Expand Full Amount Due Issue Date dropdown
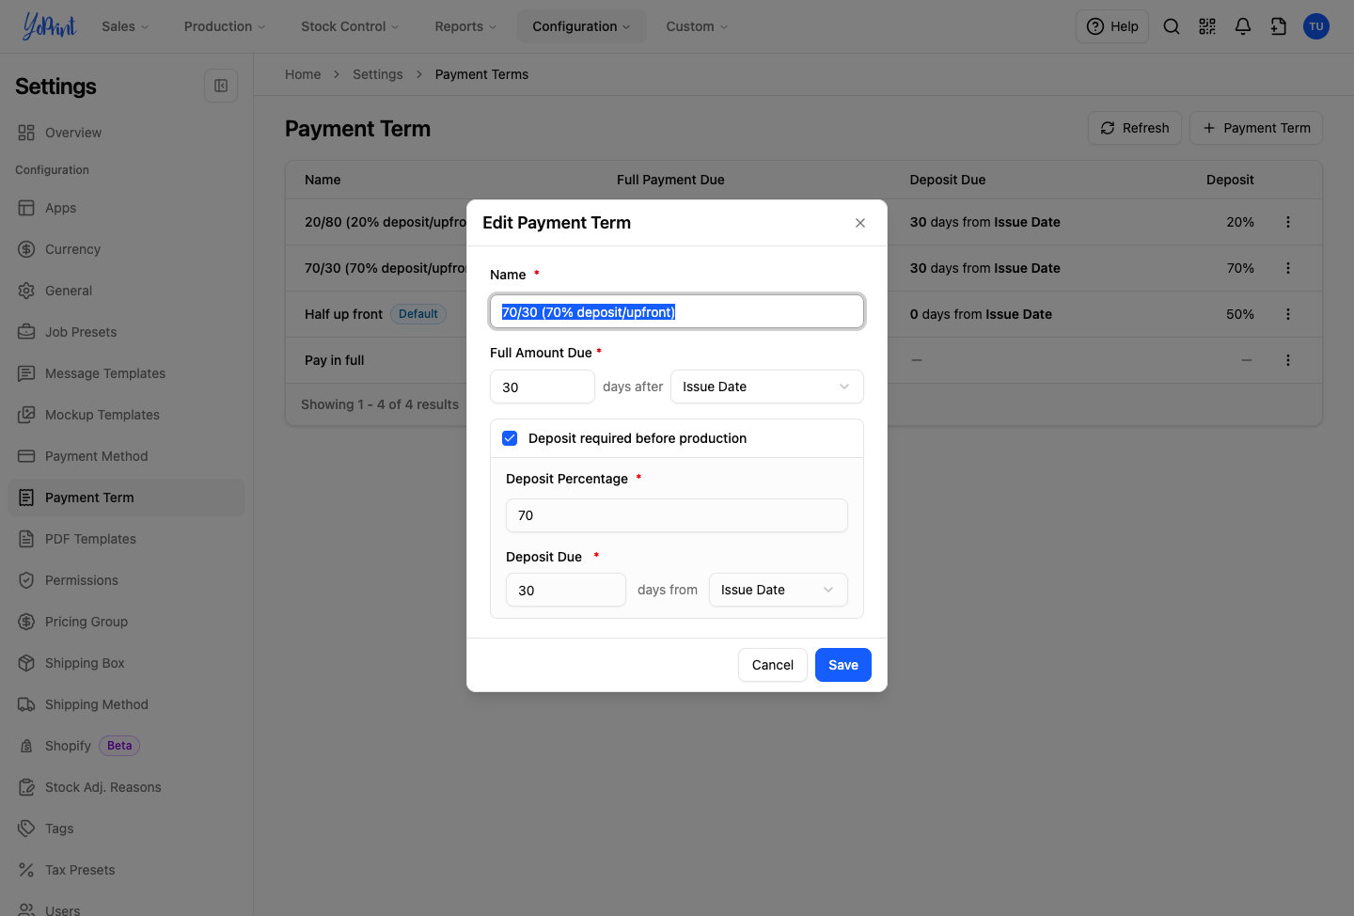The image size is (1354, 916). [767, 387]
